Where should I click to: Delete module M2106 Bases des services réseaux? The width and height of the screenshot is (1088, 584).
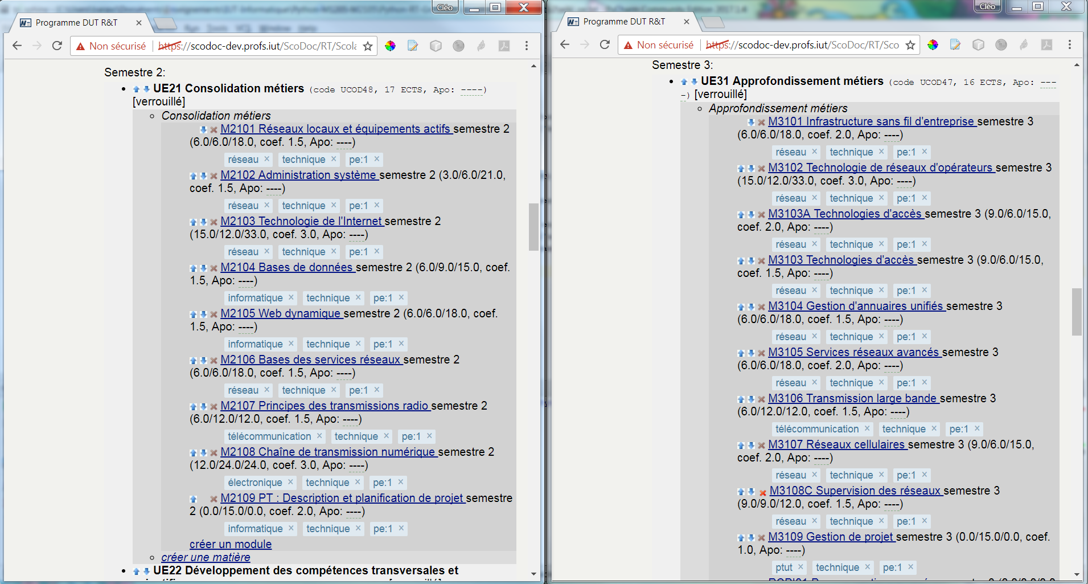point(214,361)
